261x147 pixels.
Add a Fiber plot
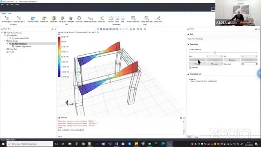coord(71,19)
